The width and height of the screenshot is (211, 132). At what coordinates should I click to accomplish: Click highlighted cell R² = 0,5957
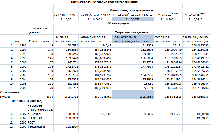coord(133,19)
